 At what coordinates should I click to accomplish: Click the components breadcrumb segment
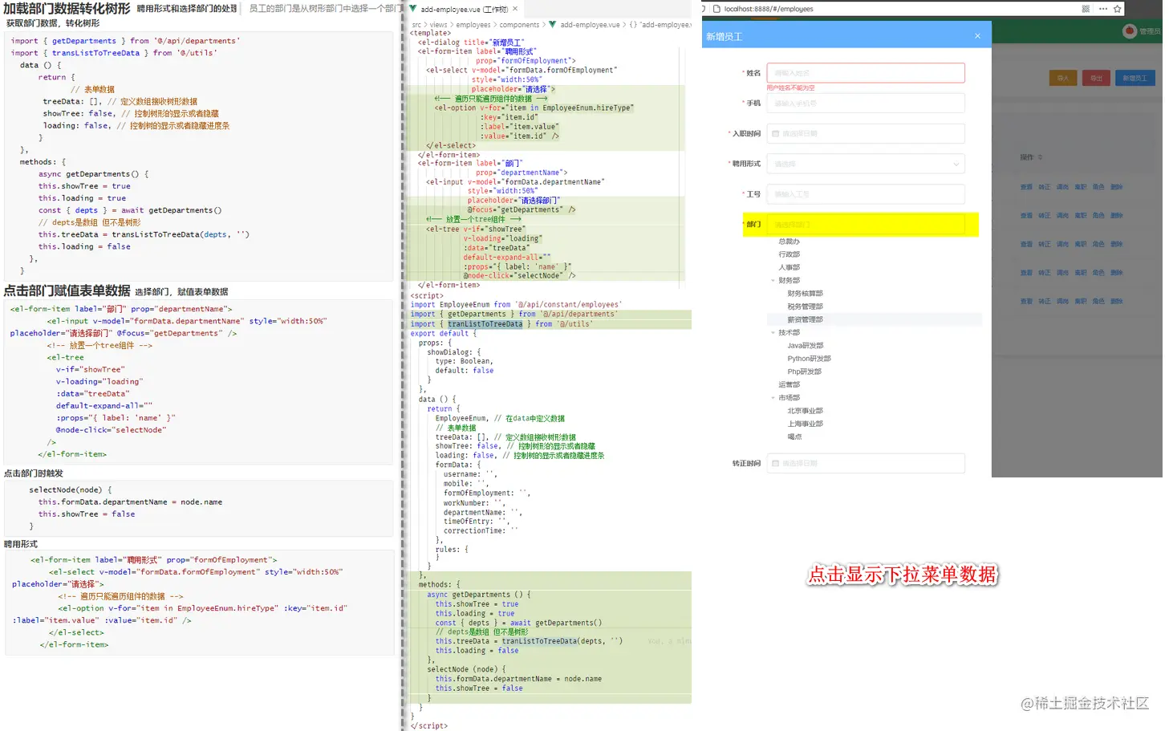(519, 25)
